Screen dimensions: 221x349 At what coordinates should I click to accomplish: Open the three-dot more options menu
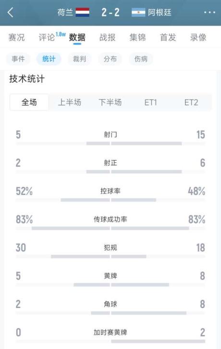209,13
